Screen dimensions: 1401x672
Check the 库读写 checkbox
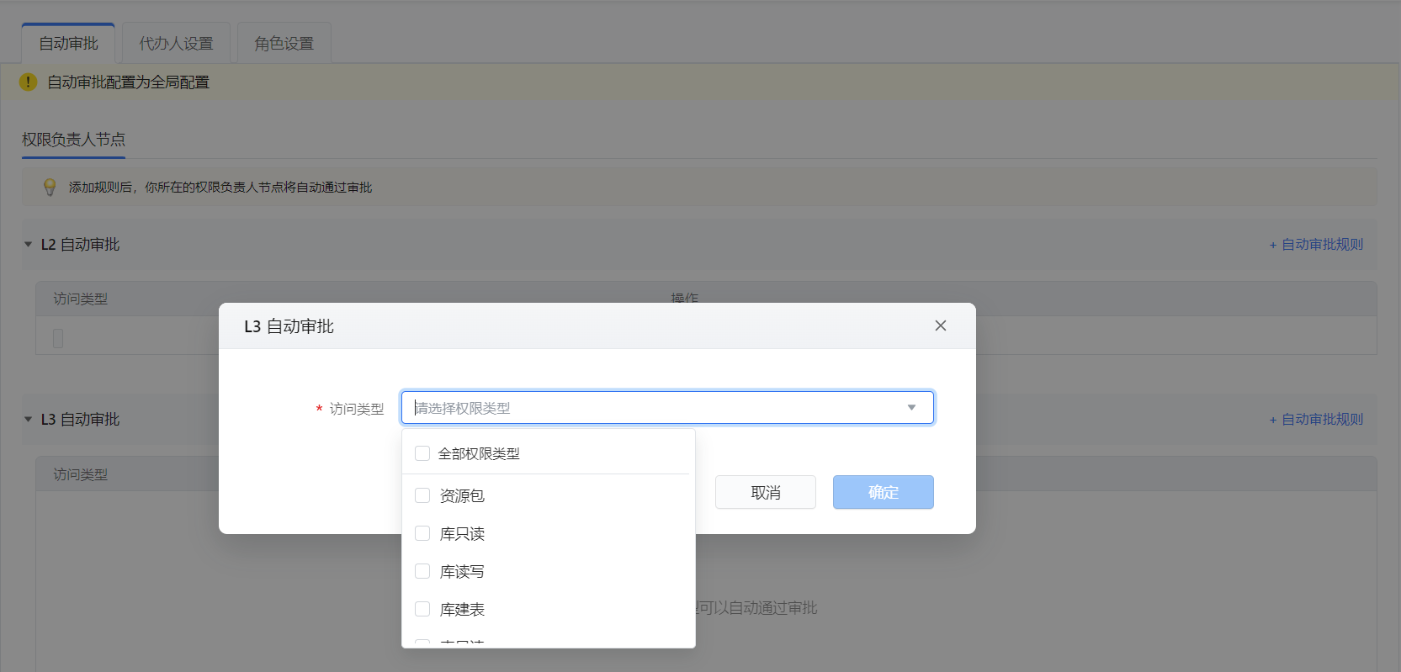[422, 571]
